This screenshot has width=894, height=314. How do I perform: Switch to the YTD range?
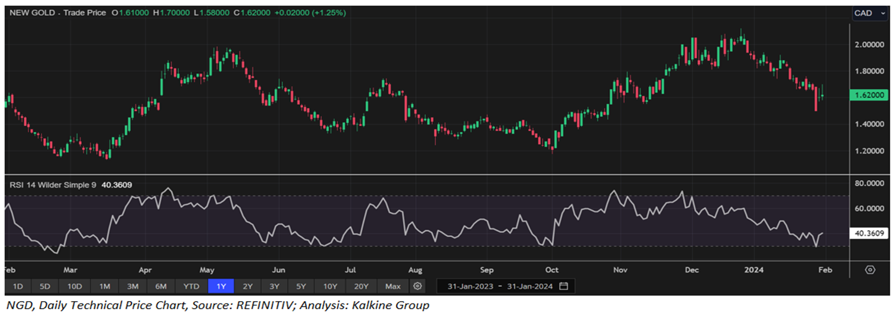tap(191, 286)
